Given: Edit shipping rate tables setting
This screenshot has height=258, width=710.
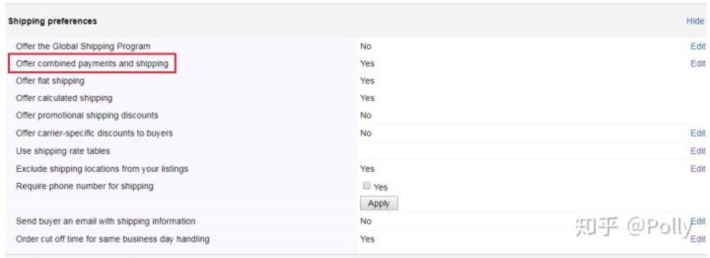Looking at the screenshot, I should [x=698, y=151].
